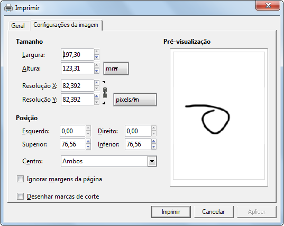Click the printer icon in title bar
This screenshot has width=284, height=226.
point(8,8)
